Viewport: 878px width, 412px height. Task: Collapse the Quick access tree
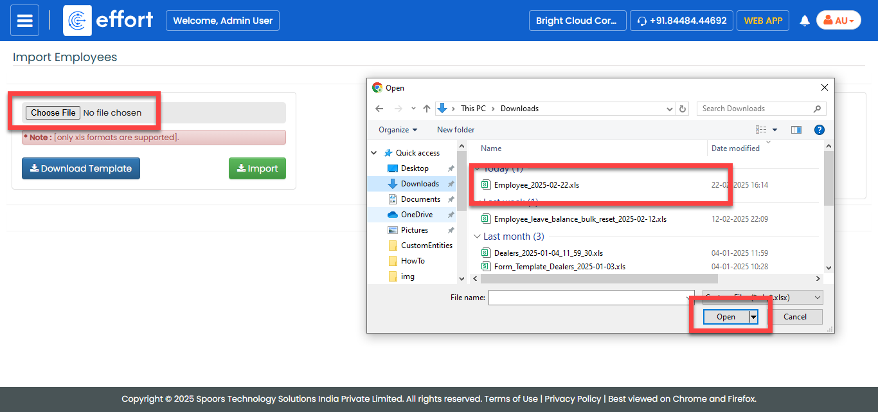[374, 153]
